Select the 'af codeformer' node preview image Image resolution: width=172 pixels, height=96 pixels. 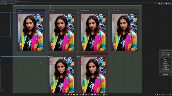93,32
